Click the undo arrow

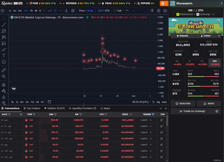point(127,11)
